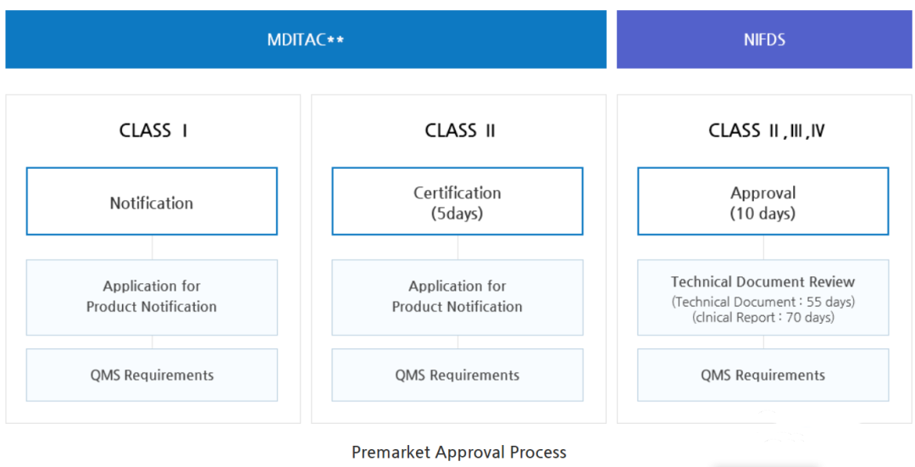The width and height of the screenshot is (915, 467).
Task: Open QMS Requirements under Technical Document Review
Action: pos(762,375)
